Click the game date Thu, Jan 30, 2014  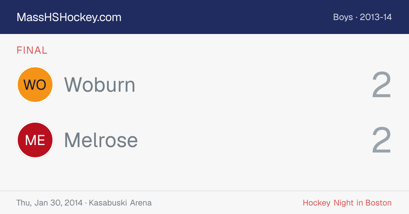point(49,203)
